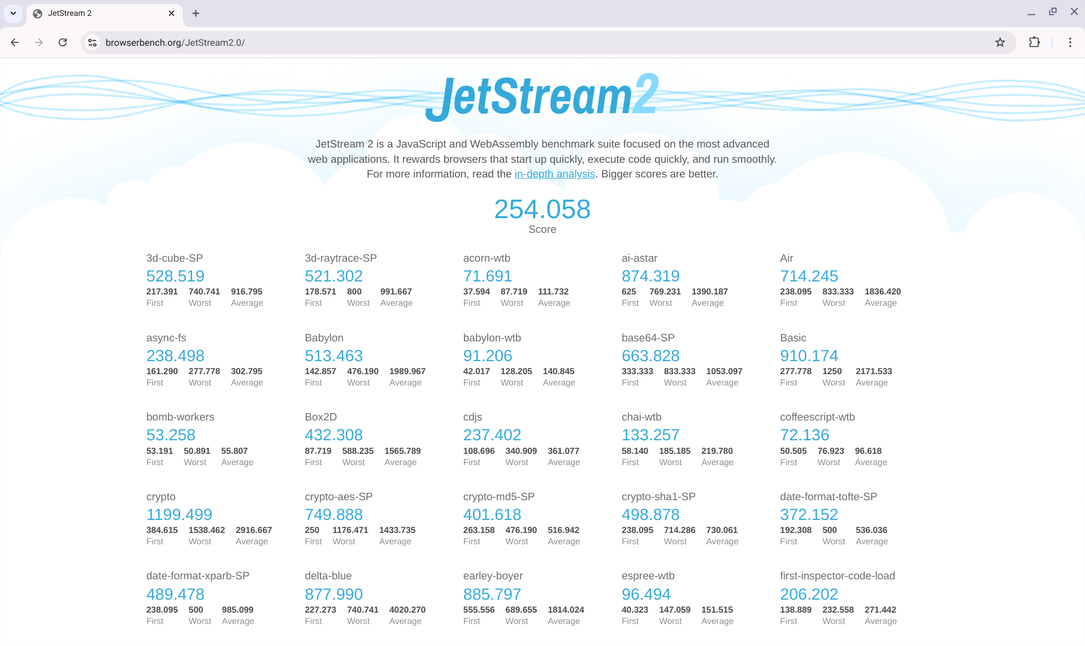Open site information icon in address bar

pyautogui.click(x=93, y=42)
